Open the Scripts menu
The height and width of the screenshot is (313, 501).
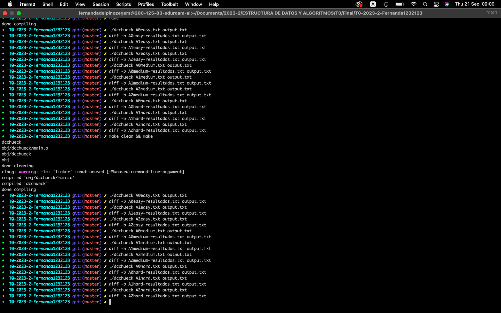coord(124,4)
